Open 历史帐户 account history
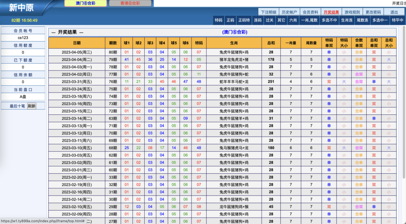This screenshot has height=224, width=406. [289, 12]
